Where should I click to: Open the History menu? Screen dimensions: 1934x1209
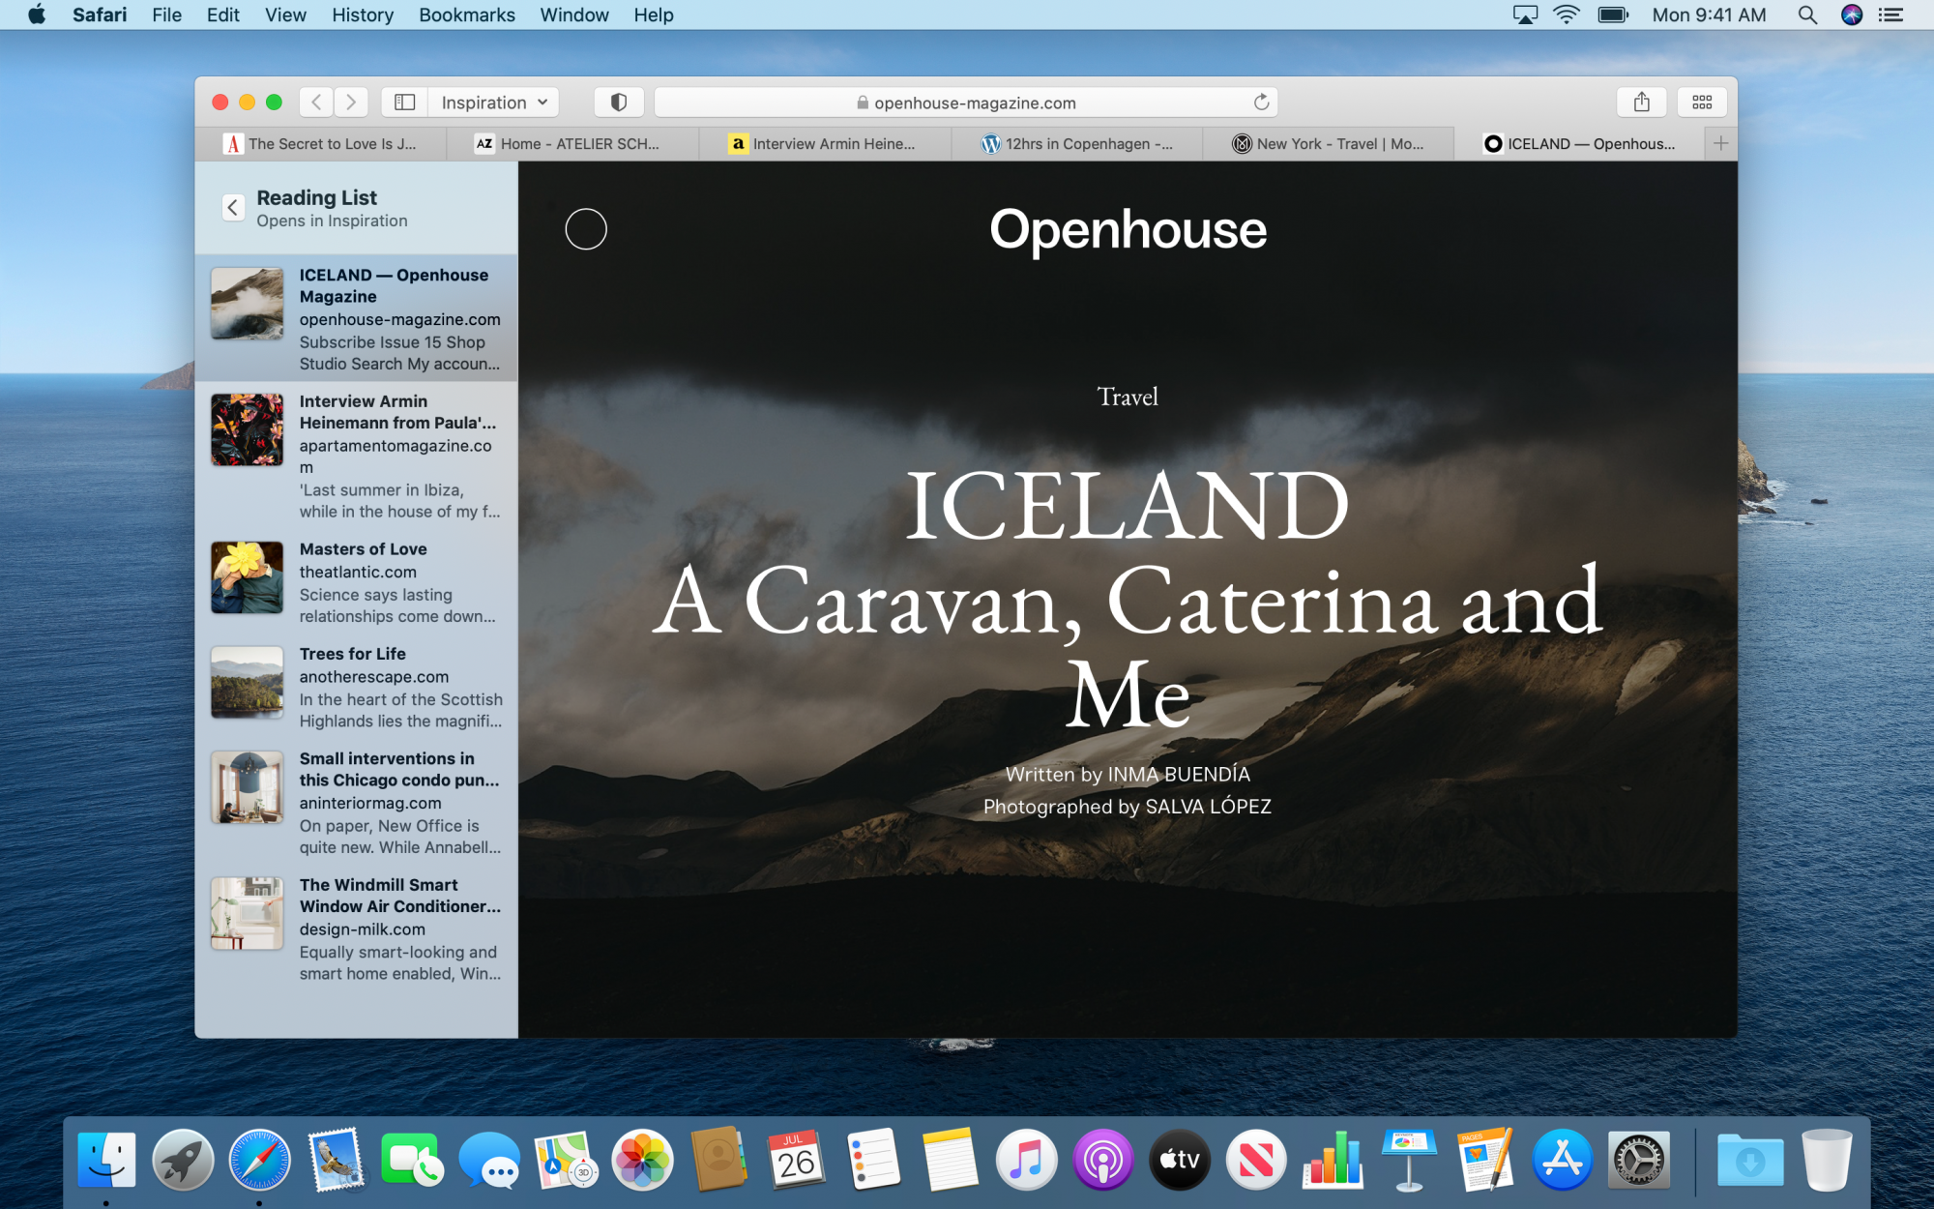click(362, 15)
